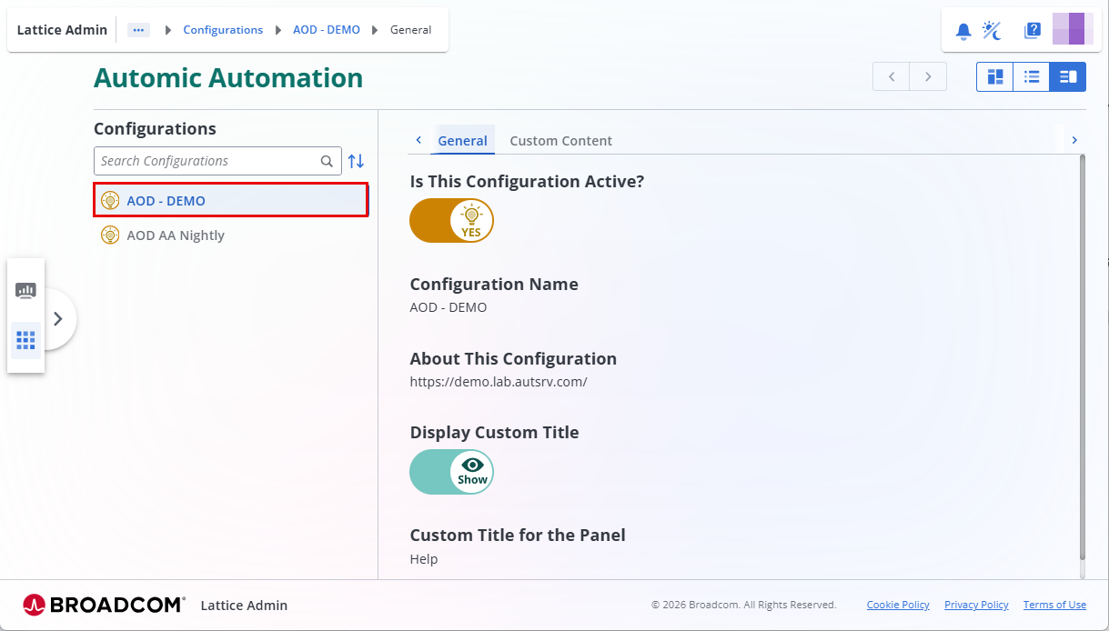Switch to list layout view icon

1031,76
